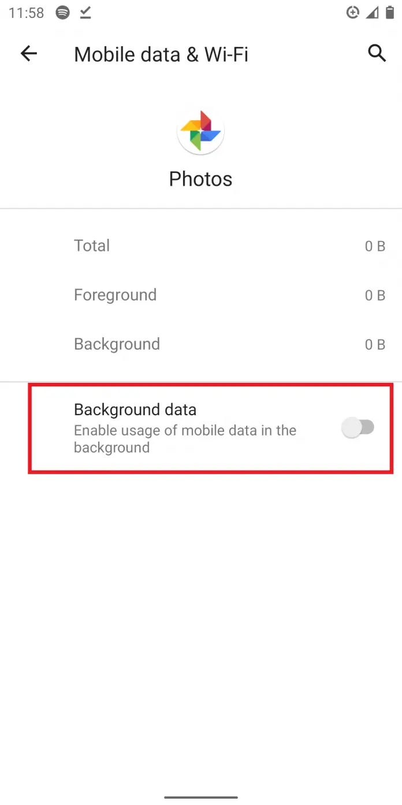Tap the Mobile data & Wi-Fi title

coord(161,54)
